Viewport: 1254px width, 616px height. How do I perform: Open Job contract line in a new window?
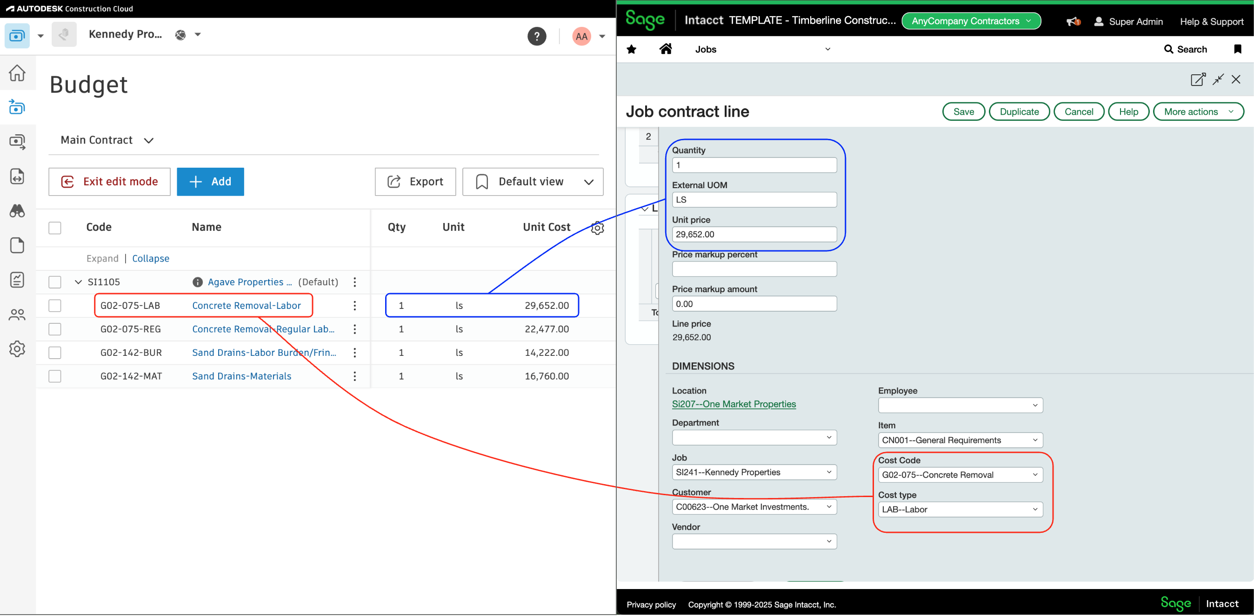[x=1198, y=79]
